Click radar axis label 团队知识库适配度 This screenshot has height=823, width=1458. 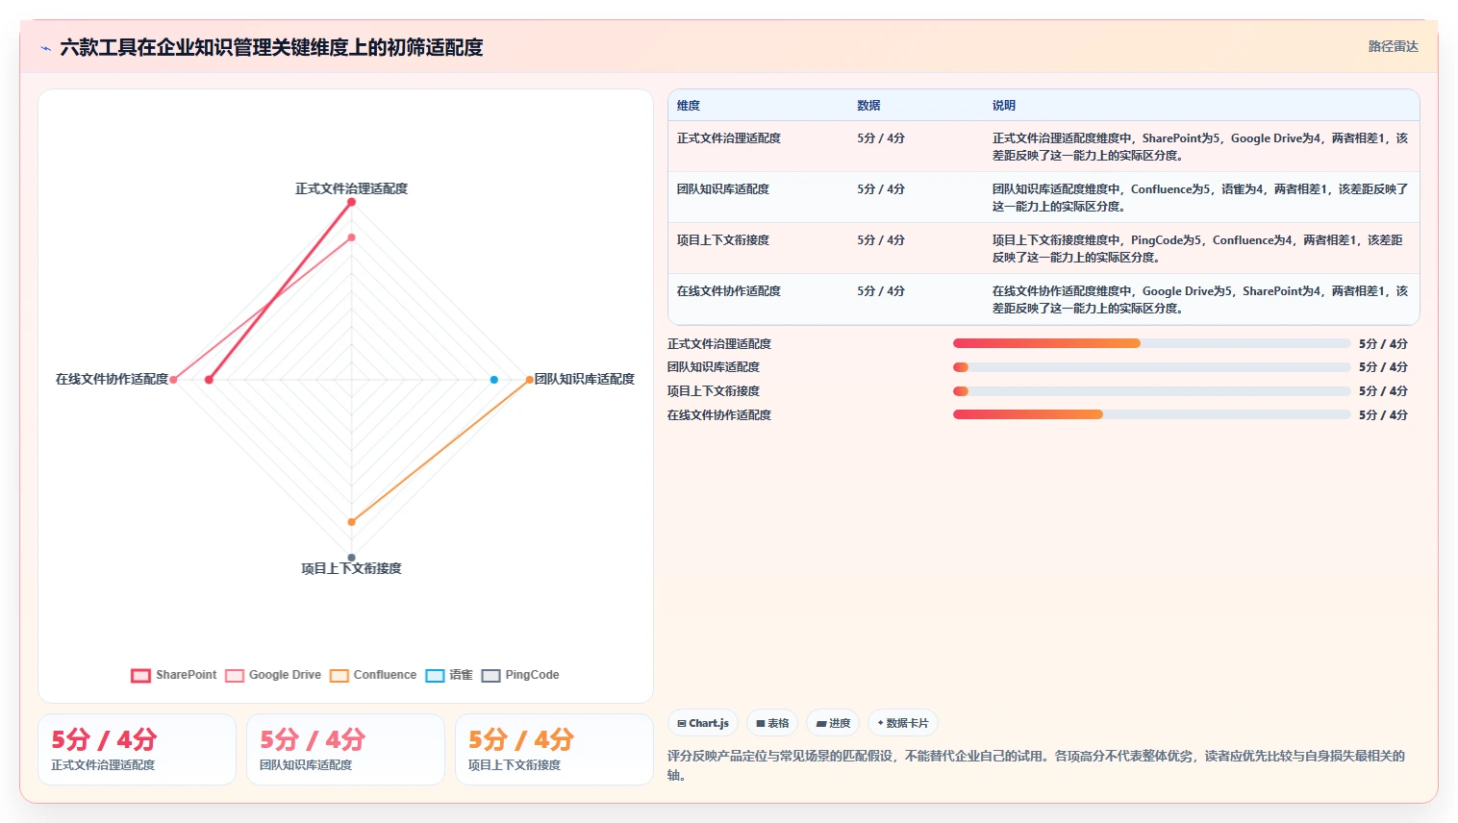[x=585, y=379]
